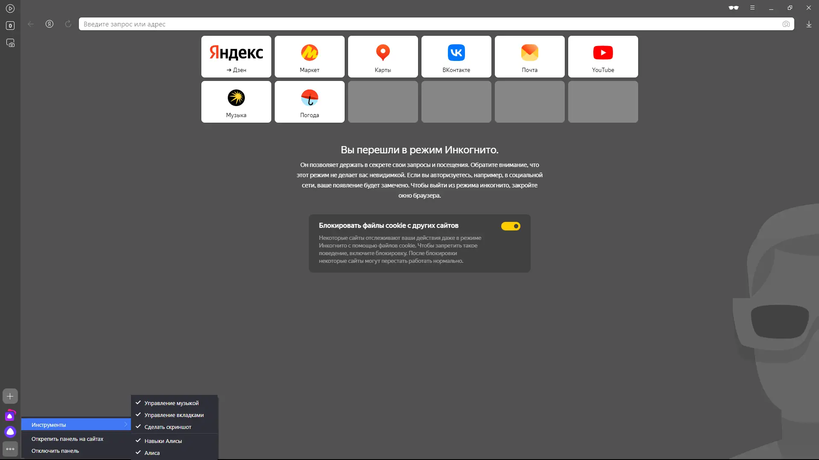Image resolution: width=819 pixels, height=460 pixels.
Task: Open the hamburger browser menu
Action: click(752, 8)
